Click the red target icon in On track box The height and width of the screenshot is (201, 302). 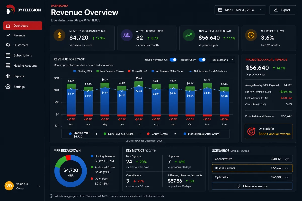coord(251,131)
